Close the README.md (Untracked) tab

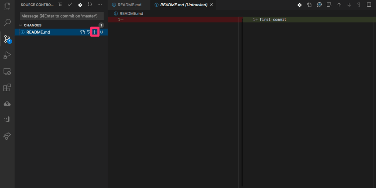pos(211,5)
